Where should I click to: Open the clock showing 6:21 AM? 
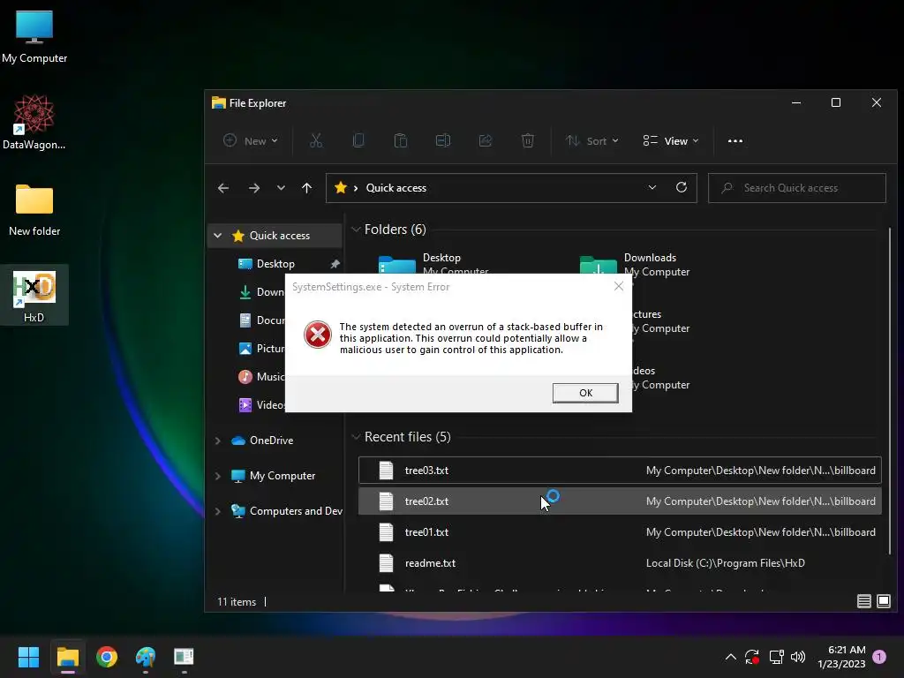[x=841, y=657]
